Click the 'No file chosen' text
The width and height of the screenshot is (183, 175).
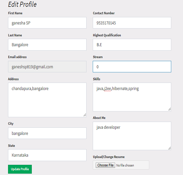[125, 165]
